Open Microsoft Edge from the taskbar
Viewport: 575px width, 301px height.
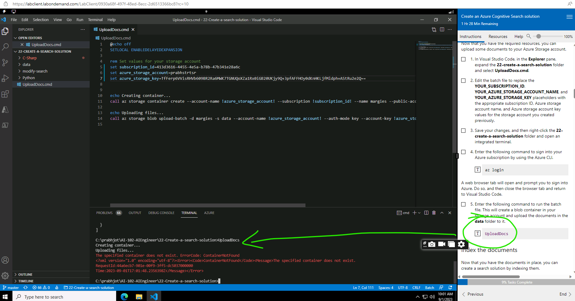point(124,297)
